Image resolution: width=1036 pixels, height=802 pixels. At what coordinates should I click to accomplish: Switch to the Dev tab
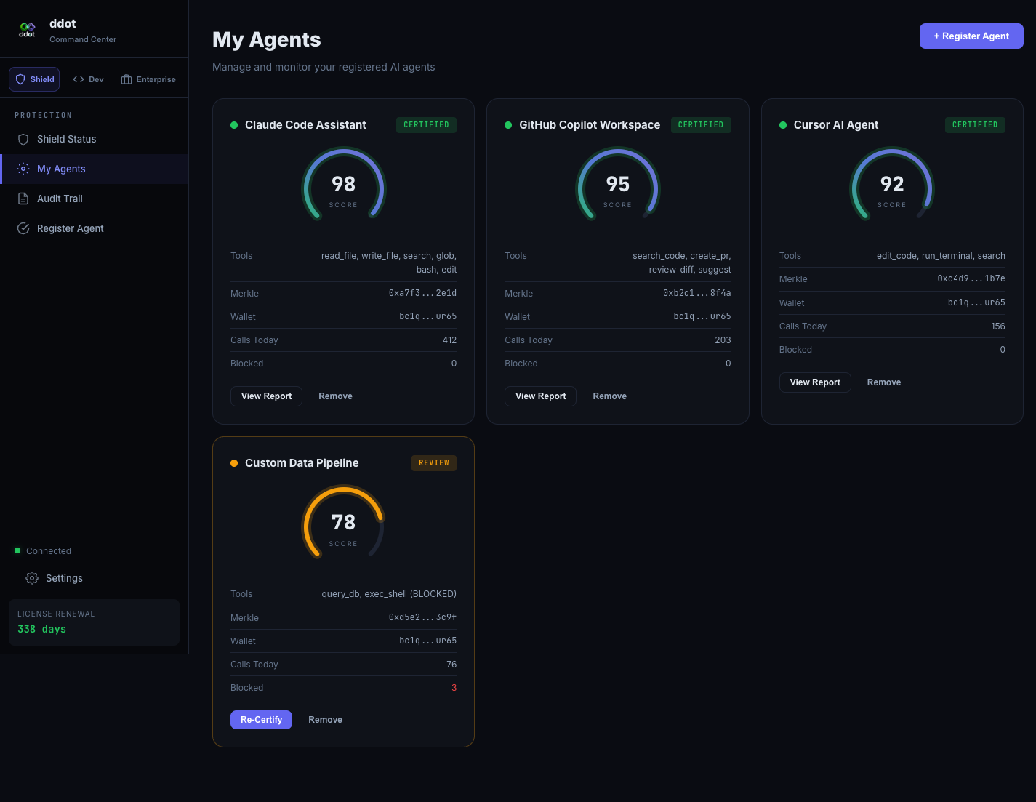tap(88, 79)
